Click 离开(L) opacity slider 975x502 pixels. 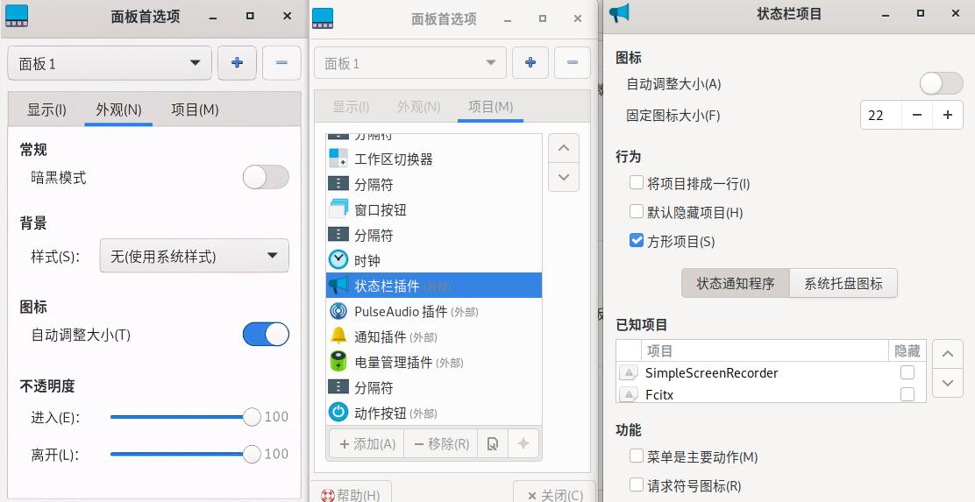[x=185, y=454]
